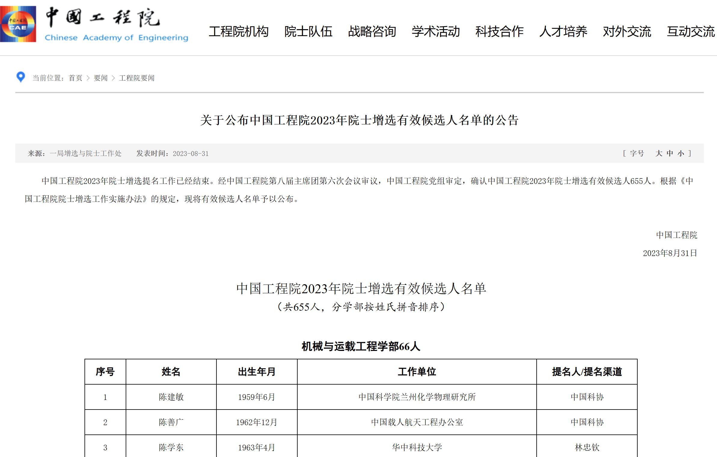Click the publish date 2023-08-31
This screenshot has width=717, height=457.
point(191,154)
